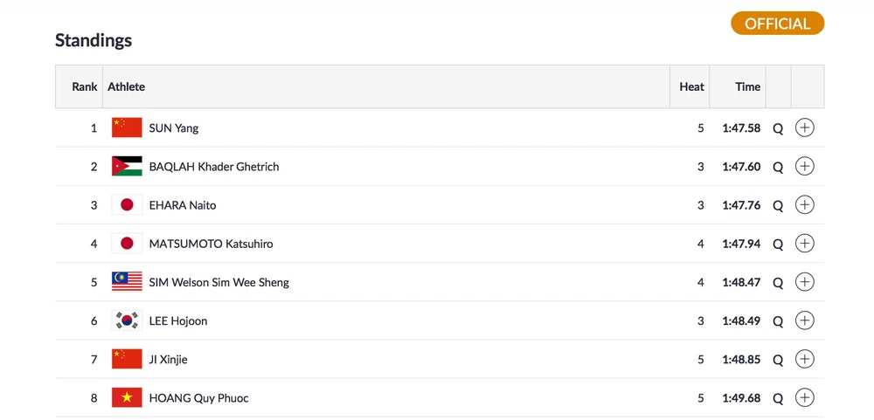Viewport: 874px width, 420px height.
Task: Select athlete name LEE Hojoon
Action: (x=178, y=321)
